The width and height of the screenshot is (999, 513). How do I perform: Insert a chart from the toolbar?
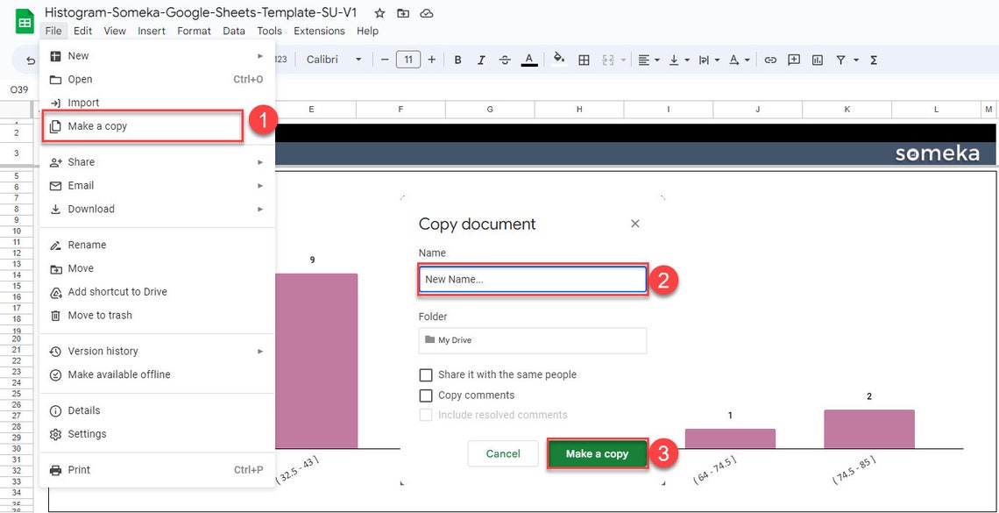pyautogui.click(x=817, y=60)
